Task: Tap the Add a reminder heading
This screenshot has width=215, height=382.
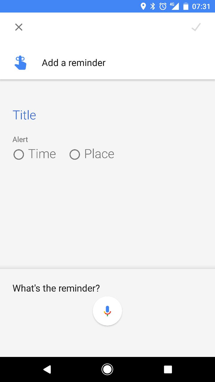Action: [73, 63]
